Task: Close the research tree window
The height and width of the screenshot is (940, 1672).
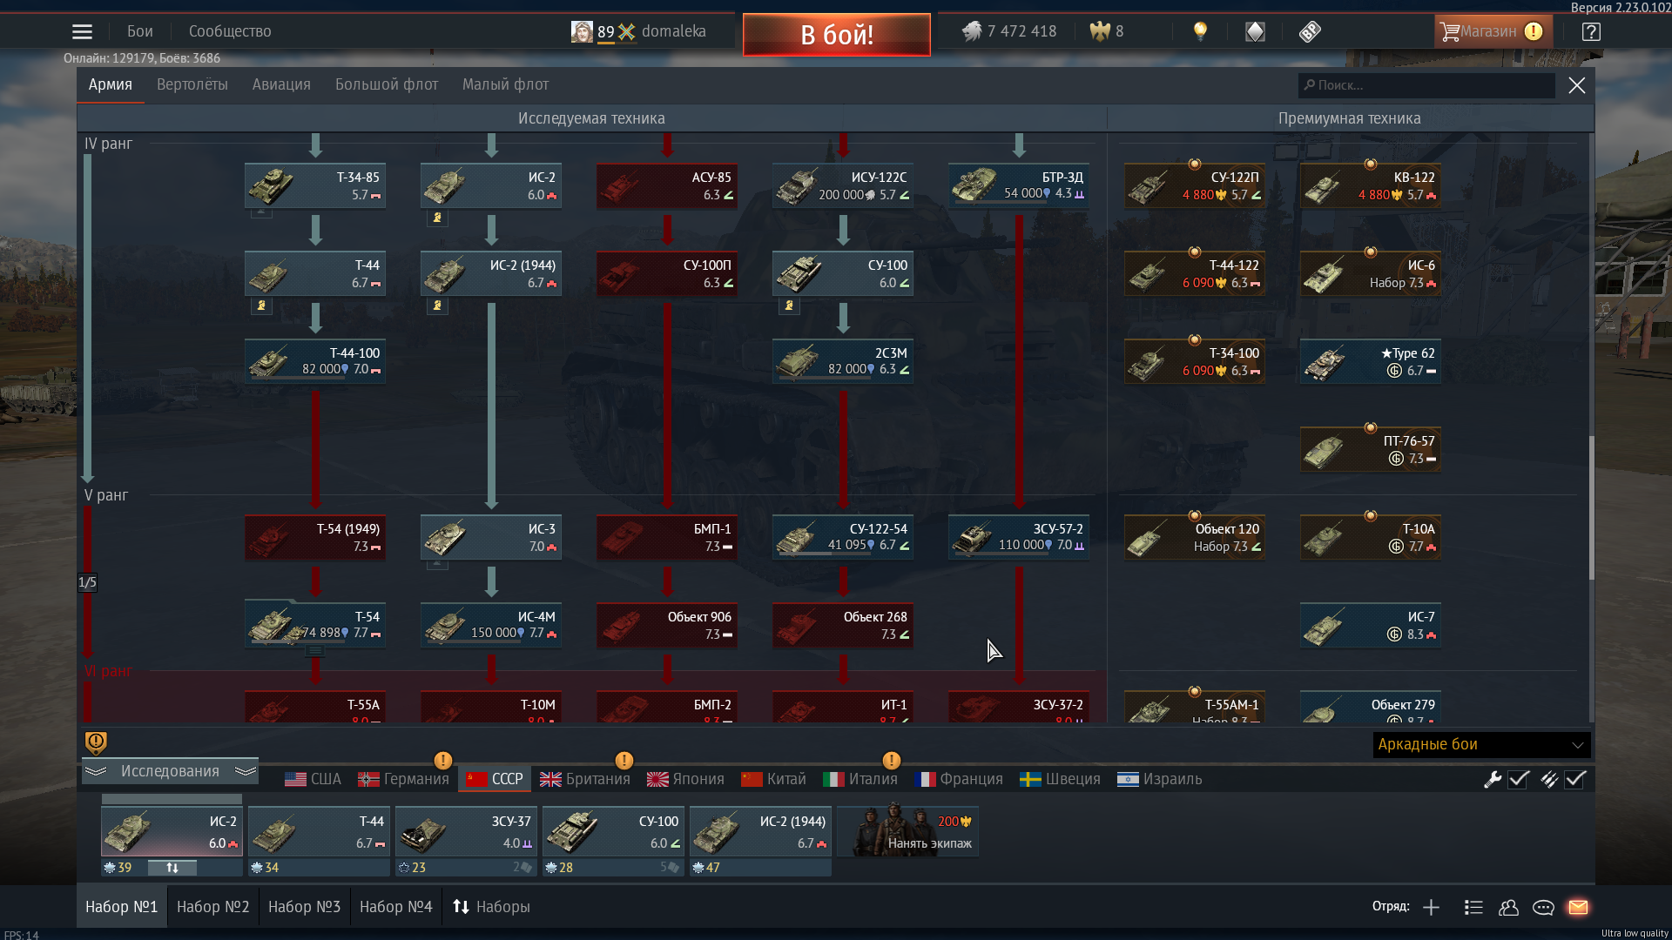Action: coord(1576,85)
